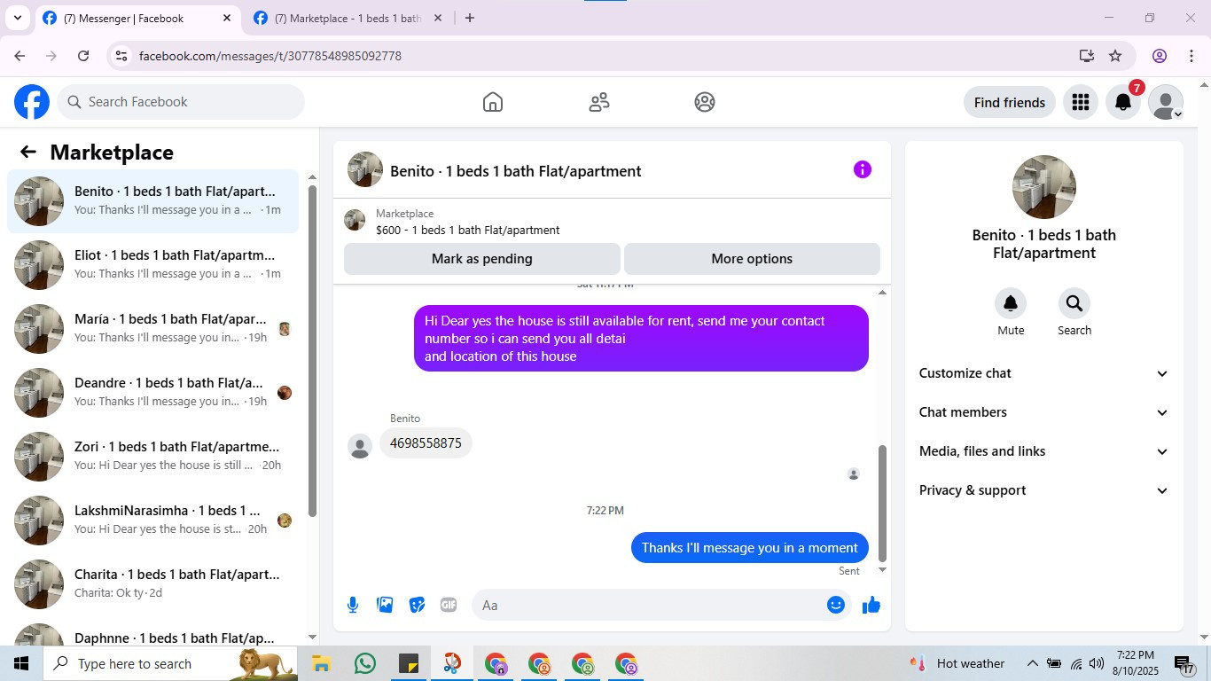Click in the Search Facebook field

(x=181, y=102)
